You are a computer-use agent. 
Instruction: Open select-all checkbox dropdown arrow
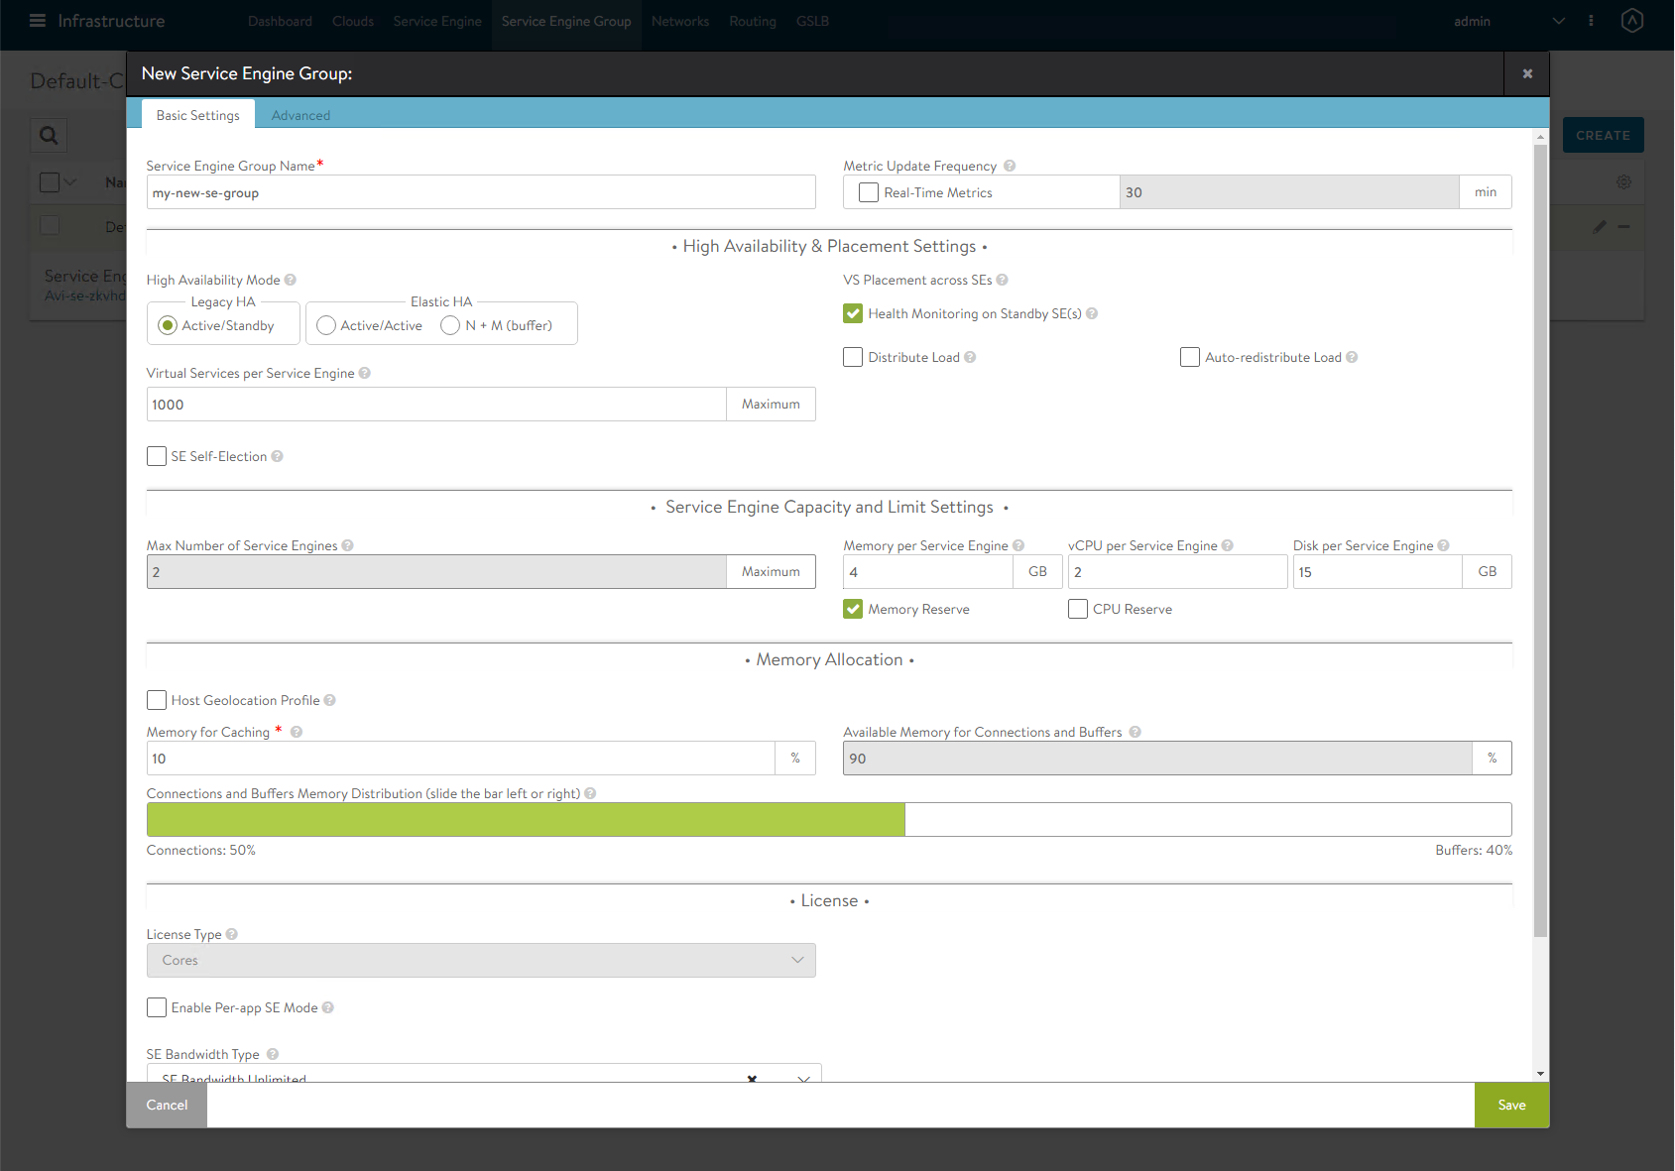point(70,182)
